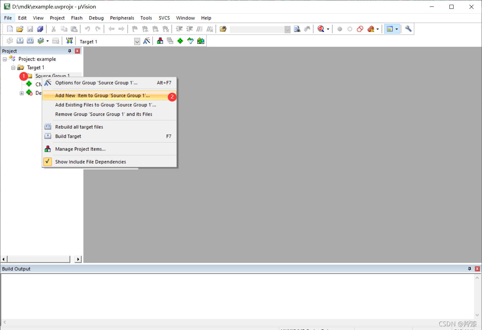The image size is (482, 330).
Task: Choose Remove Group 'Source Group 1' and its Files
Action: click(109, 114)
